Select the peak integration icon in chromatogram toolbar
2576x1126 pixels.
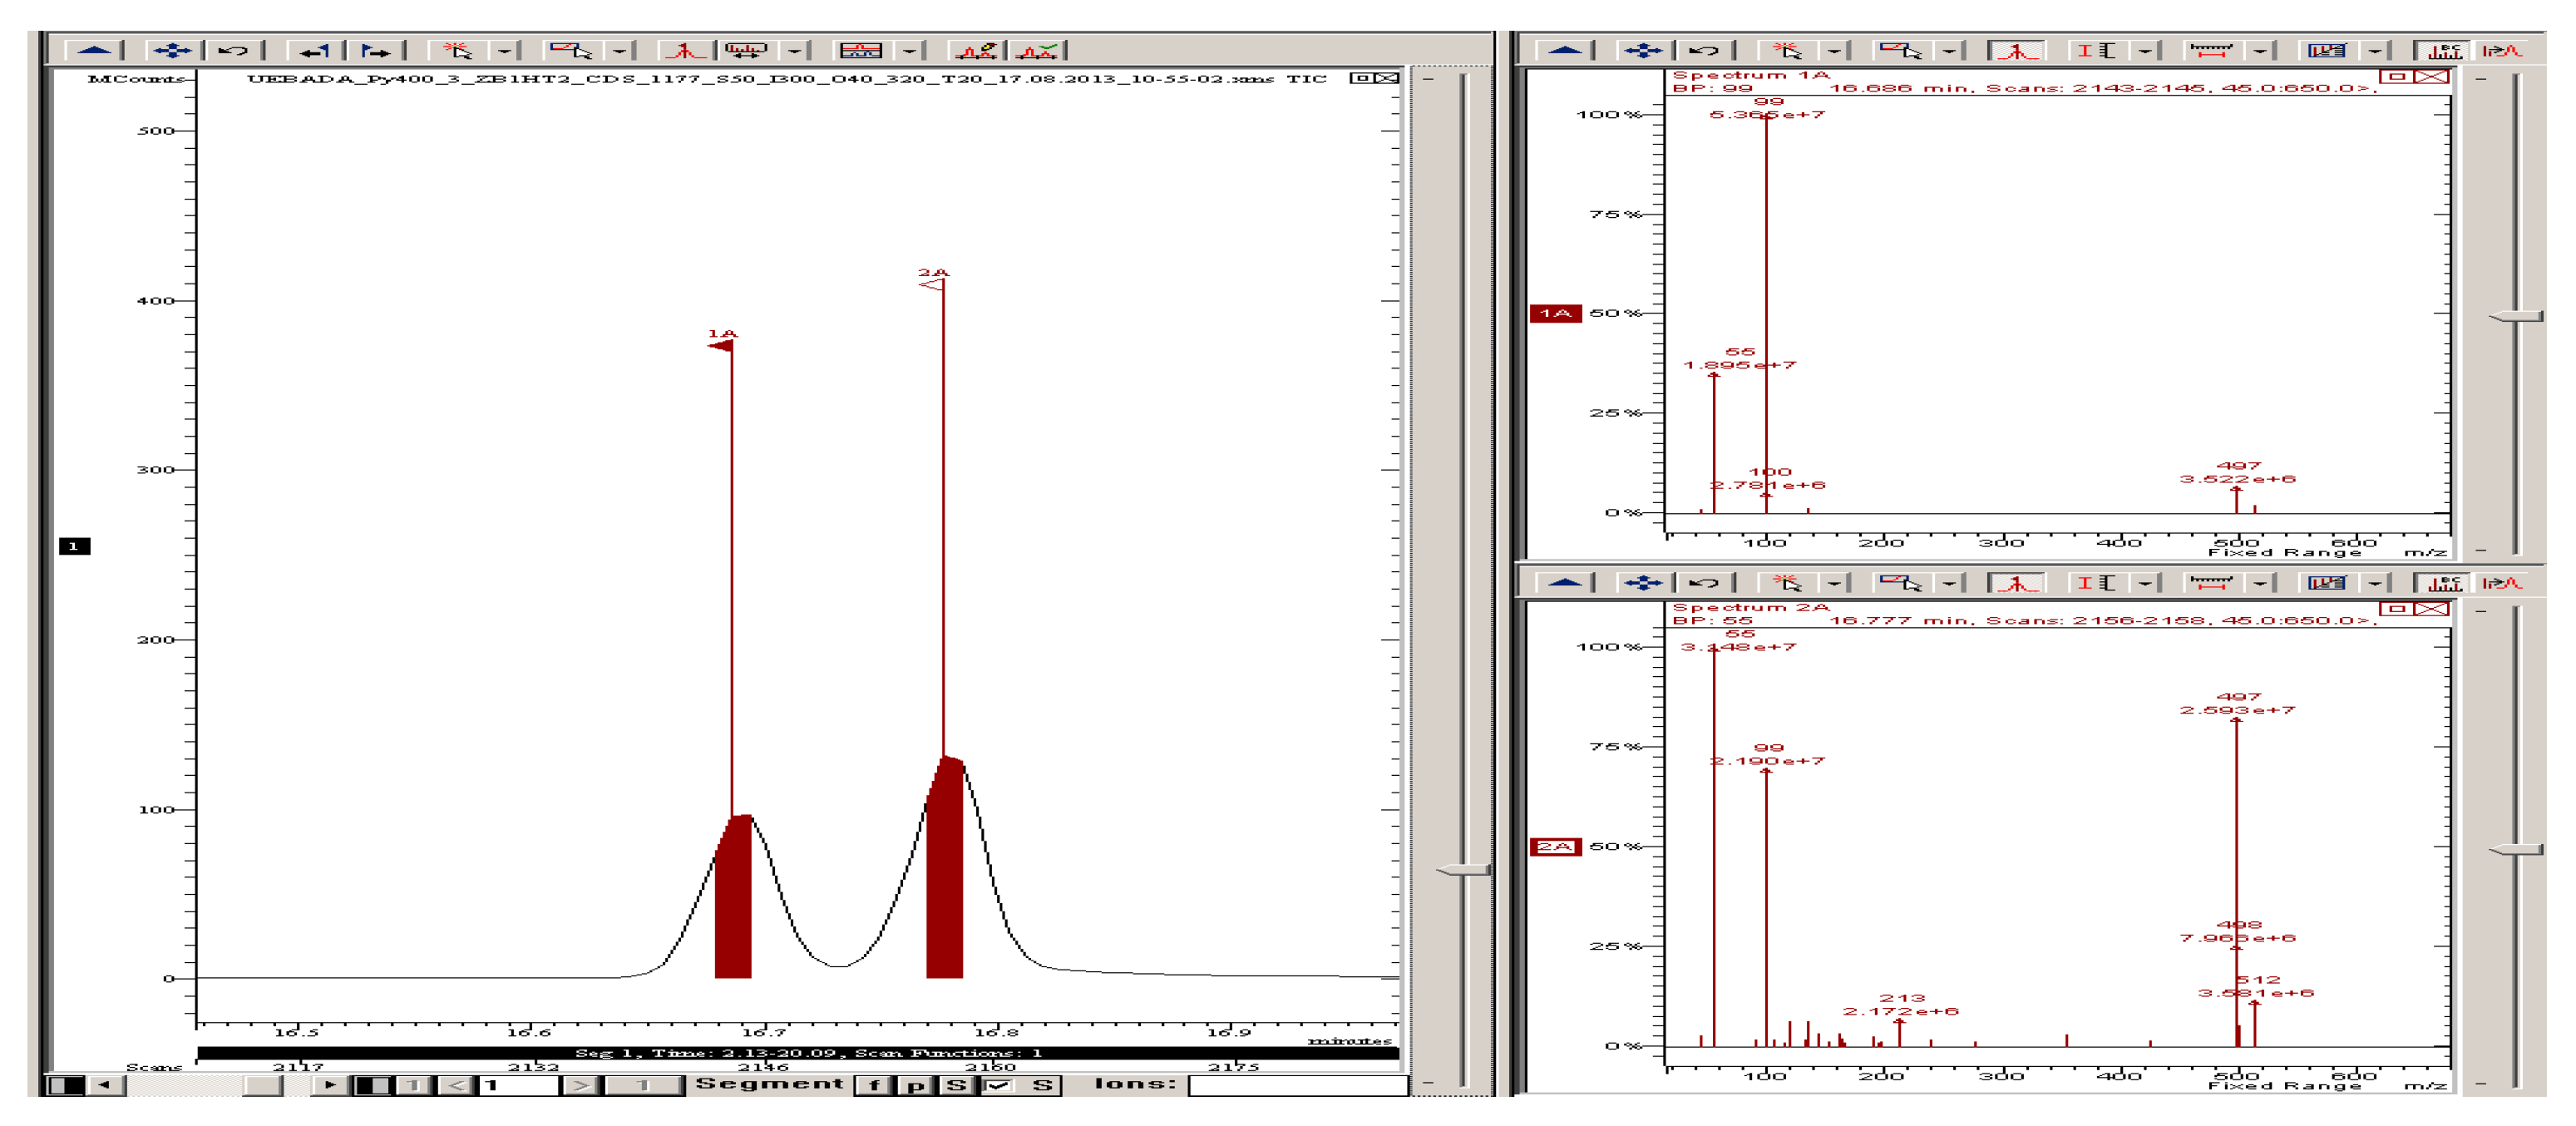[x=684, y=50]
